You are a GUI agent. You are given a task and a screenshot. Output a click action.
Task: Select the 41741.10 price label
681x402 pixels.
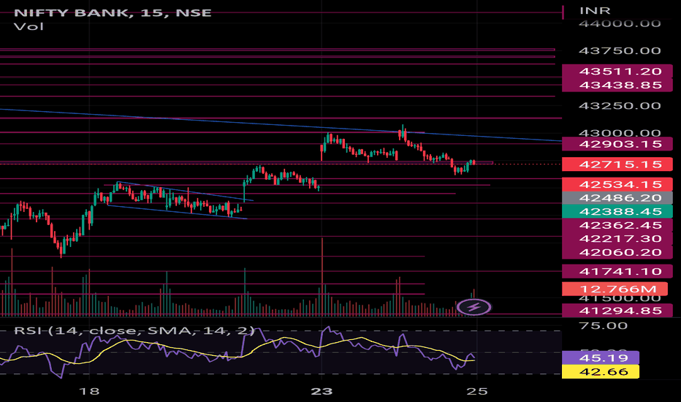pos(617,271)
